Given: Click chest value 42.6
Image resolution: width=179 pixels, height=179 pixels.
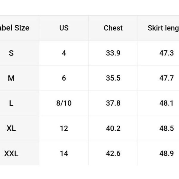Looking at the screenshot, I should coord(113,154).
